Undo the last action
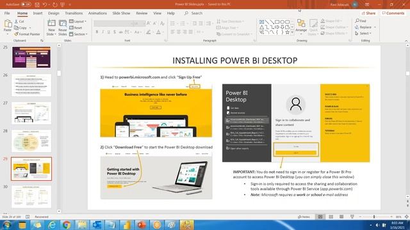 (x=45, y=4)
